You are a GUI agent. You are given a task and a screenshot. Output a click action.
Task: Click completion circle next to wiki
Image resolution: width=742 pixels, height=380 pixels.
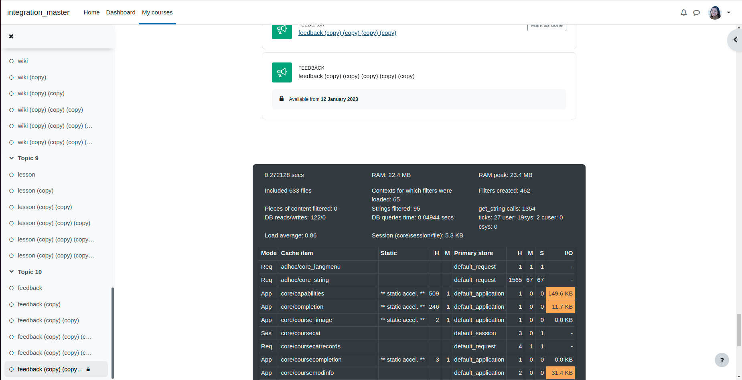11,61
